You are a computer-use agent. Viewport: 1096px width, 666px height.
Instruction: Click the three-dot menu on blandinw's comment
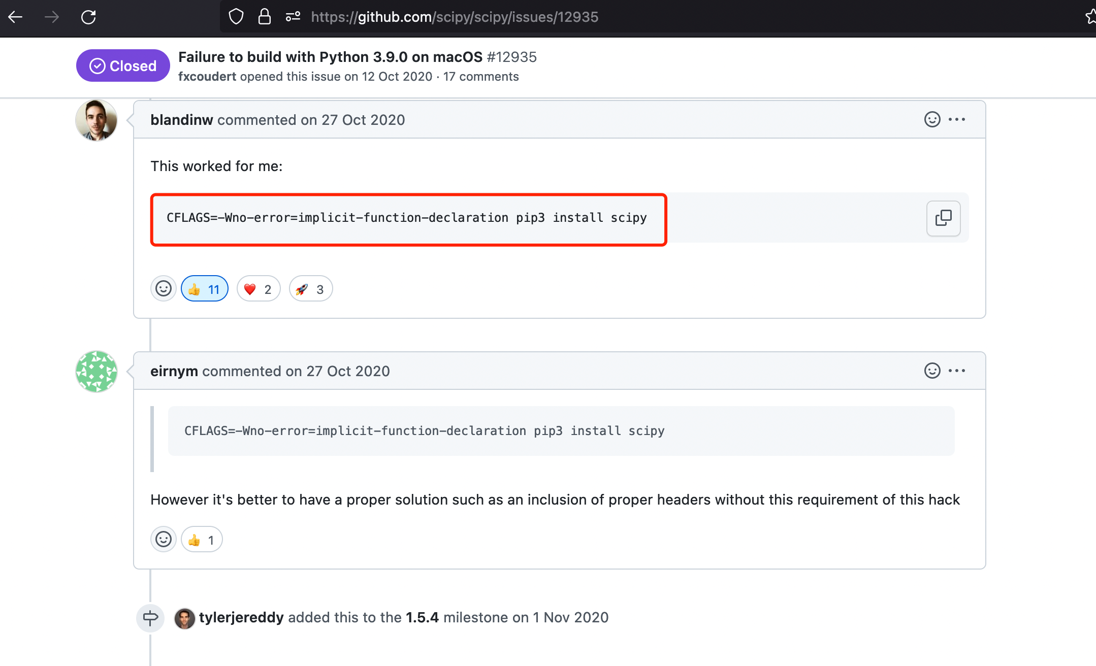pyautogui.click(x=958, y=119)
